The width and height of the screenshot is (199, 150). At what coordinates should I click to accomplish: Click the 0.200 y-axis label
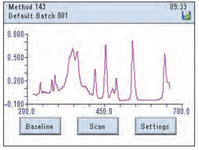16,81
